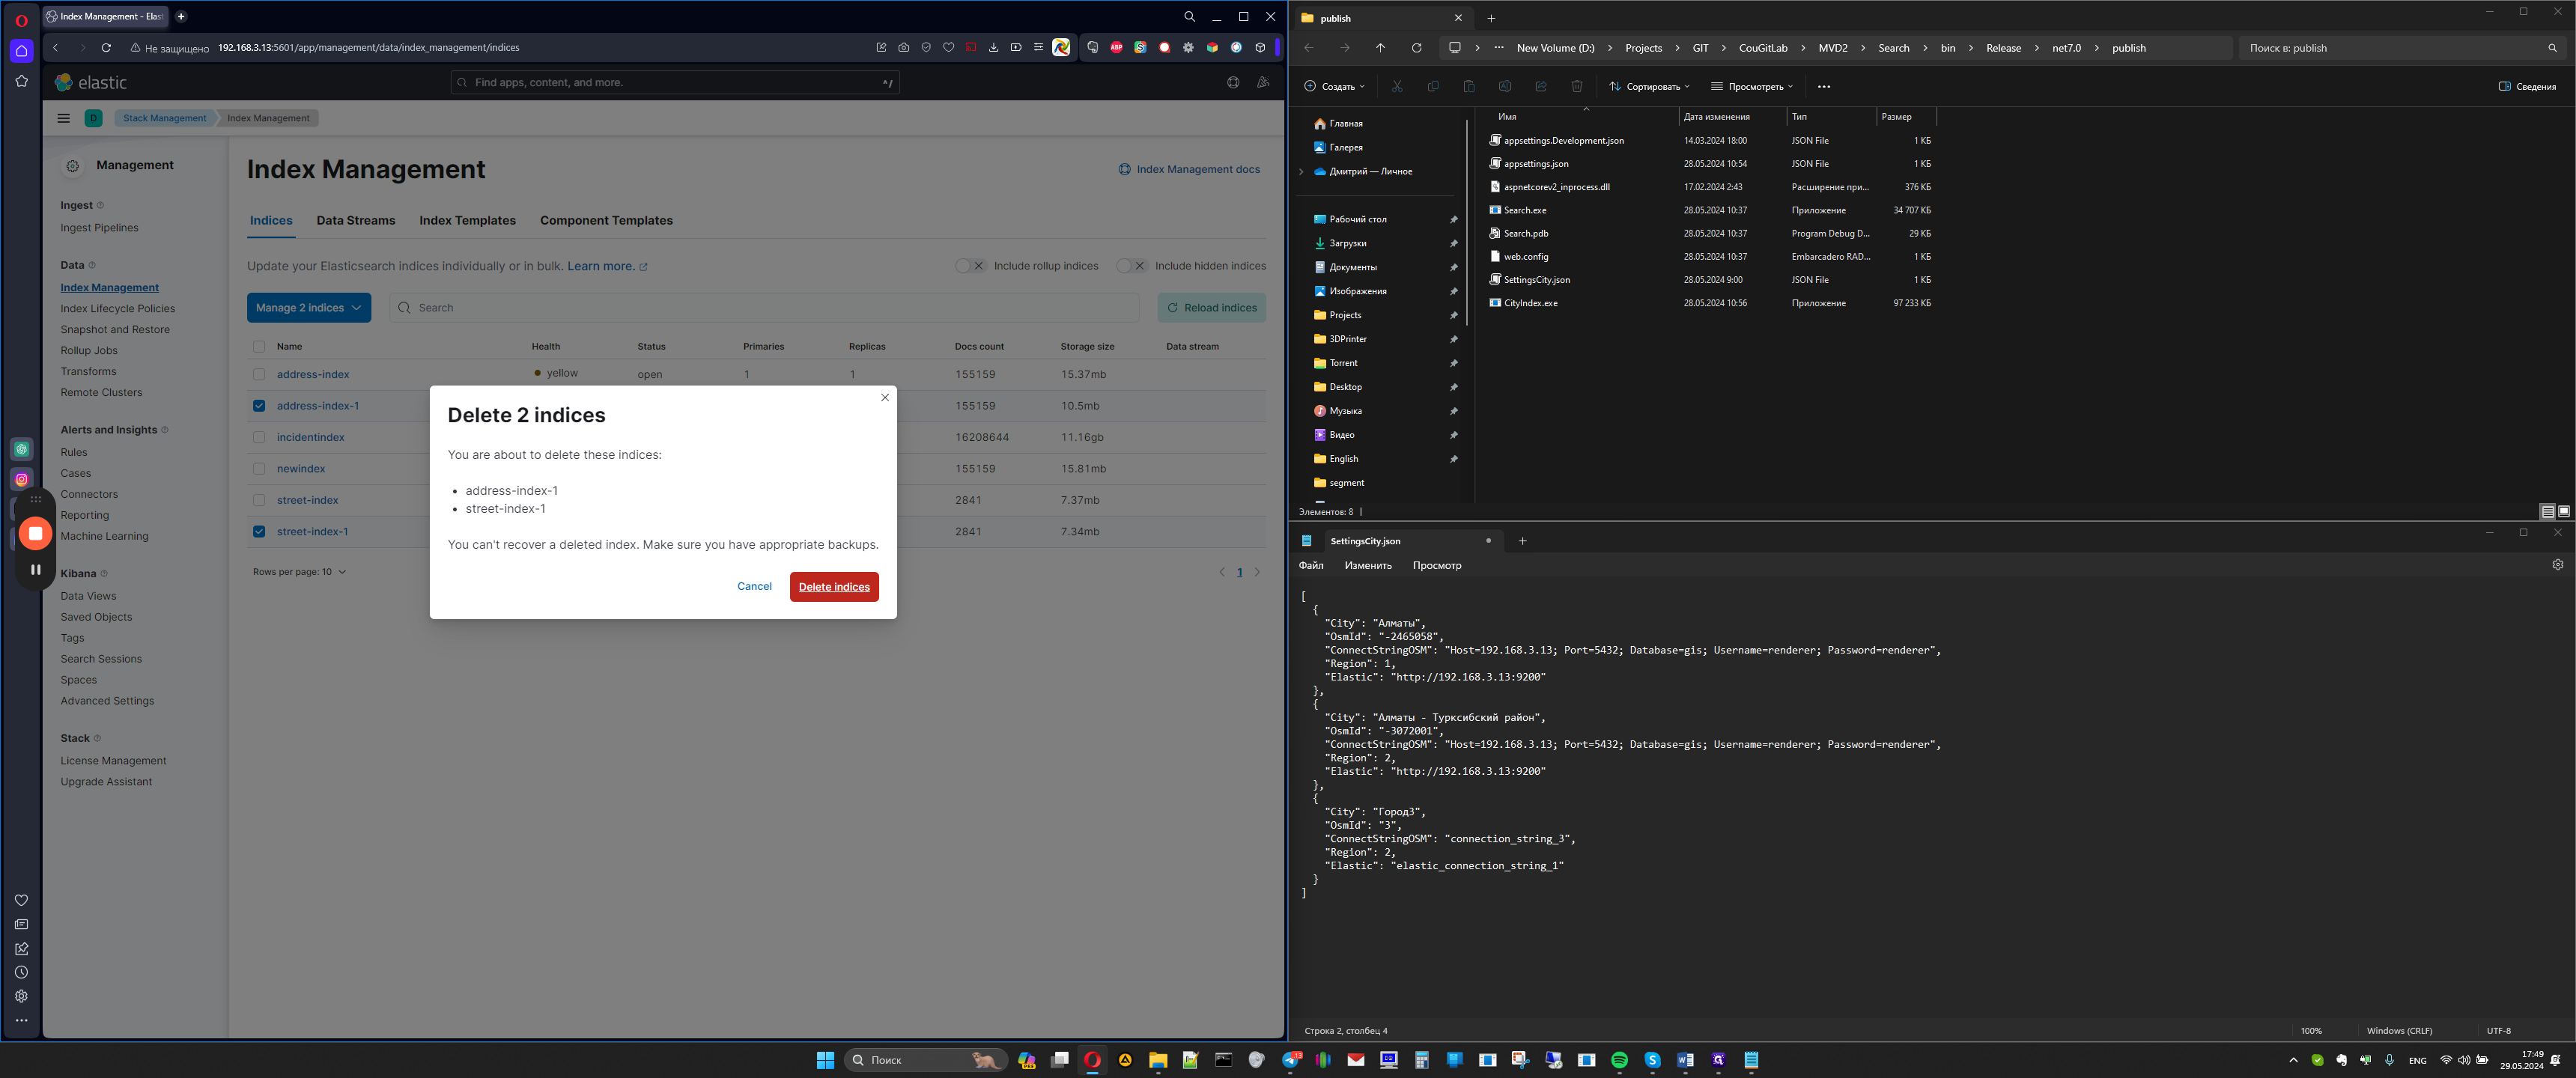Viewport: 2576px width, 1078px height.
Task: Toggle Include hidden indices switch
Action: [1131, 266]
